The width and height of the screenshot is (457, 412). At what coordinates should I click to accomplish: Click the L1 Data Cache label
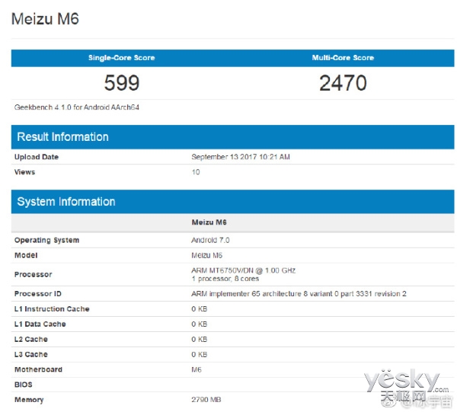point(40,324)
